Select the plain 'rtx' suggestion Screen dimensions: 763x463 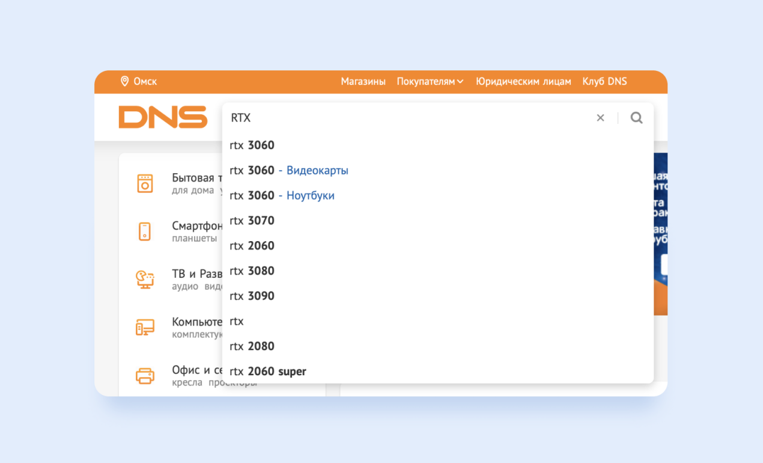(438, 321)
